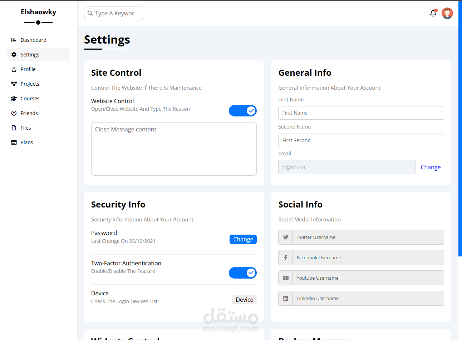Click the Profile person icon

[x=14, y=69]
